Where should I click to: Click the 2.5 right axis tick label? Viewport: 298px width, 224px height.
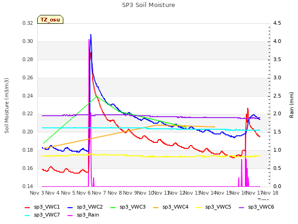[x=277, y=96]
